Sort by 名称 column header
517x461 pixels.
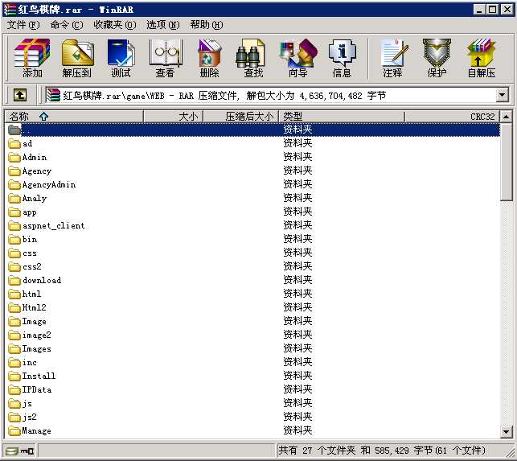[x=74, y=116]
